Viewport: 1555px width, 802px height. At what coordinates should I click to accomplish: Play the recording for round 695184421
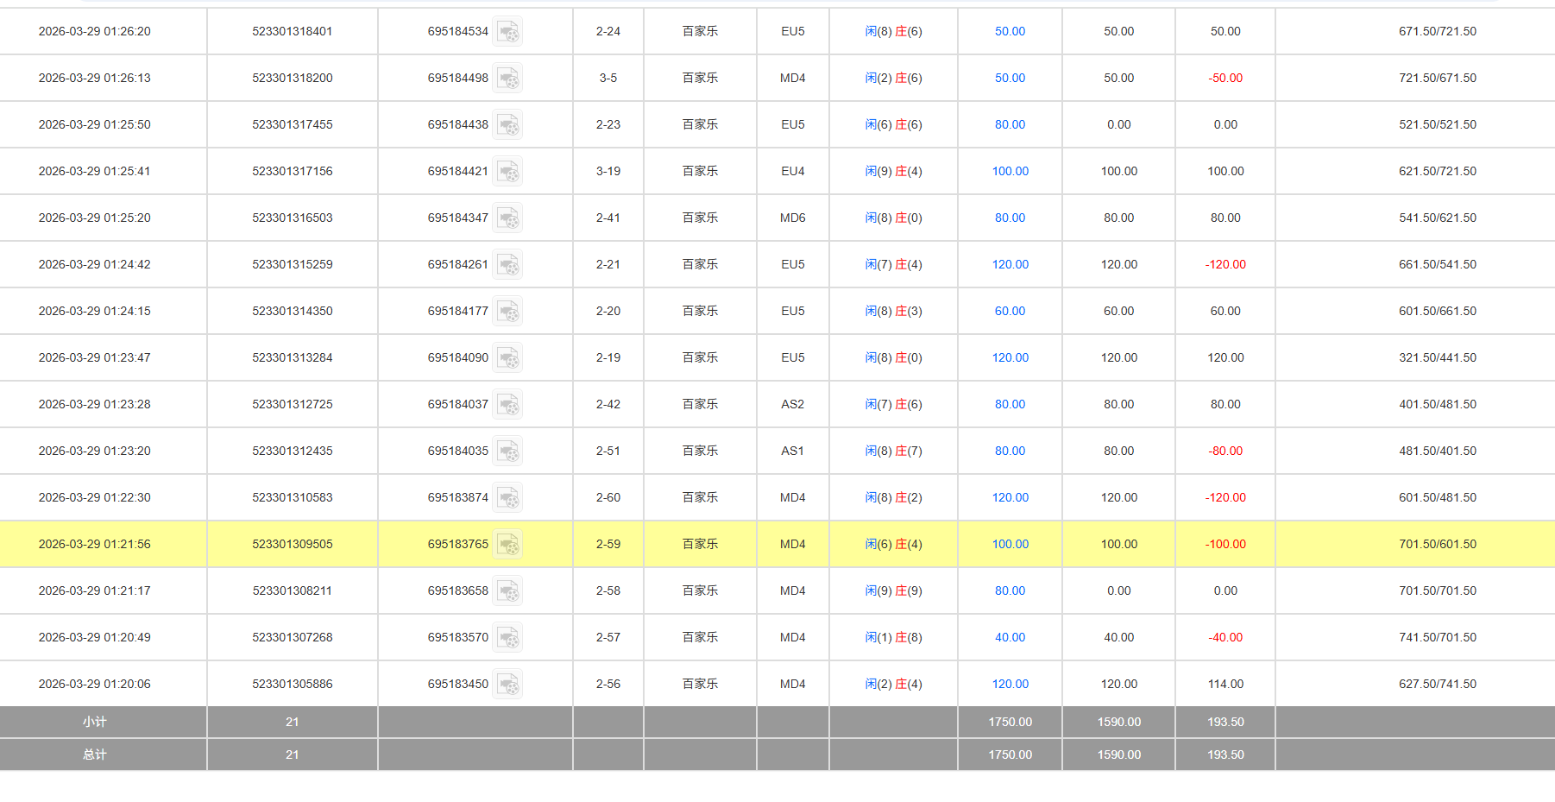point(507,172)
